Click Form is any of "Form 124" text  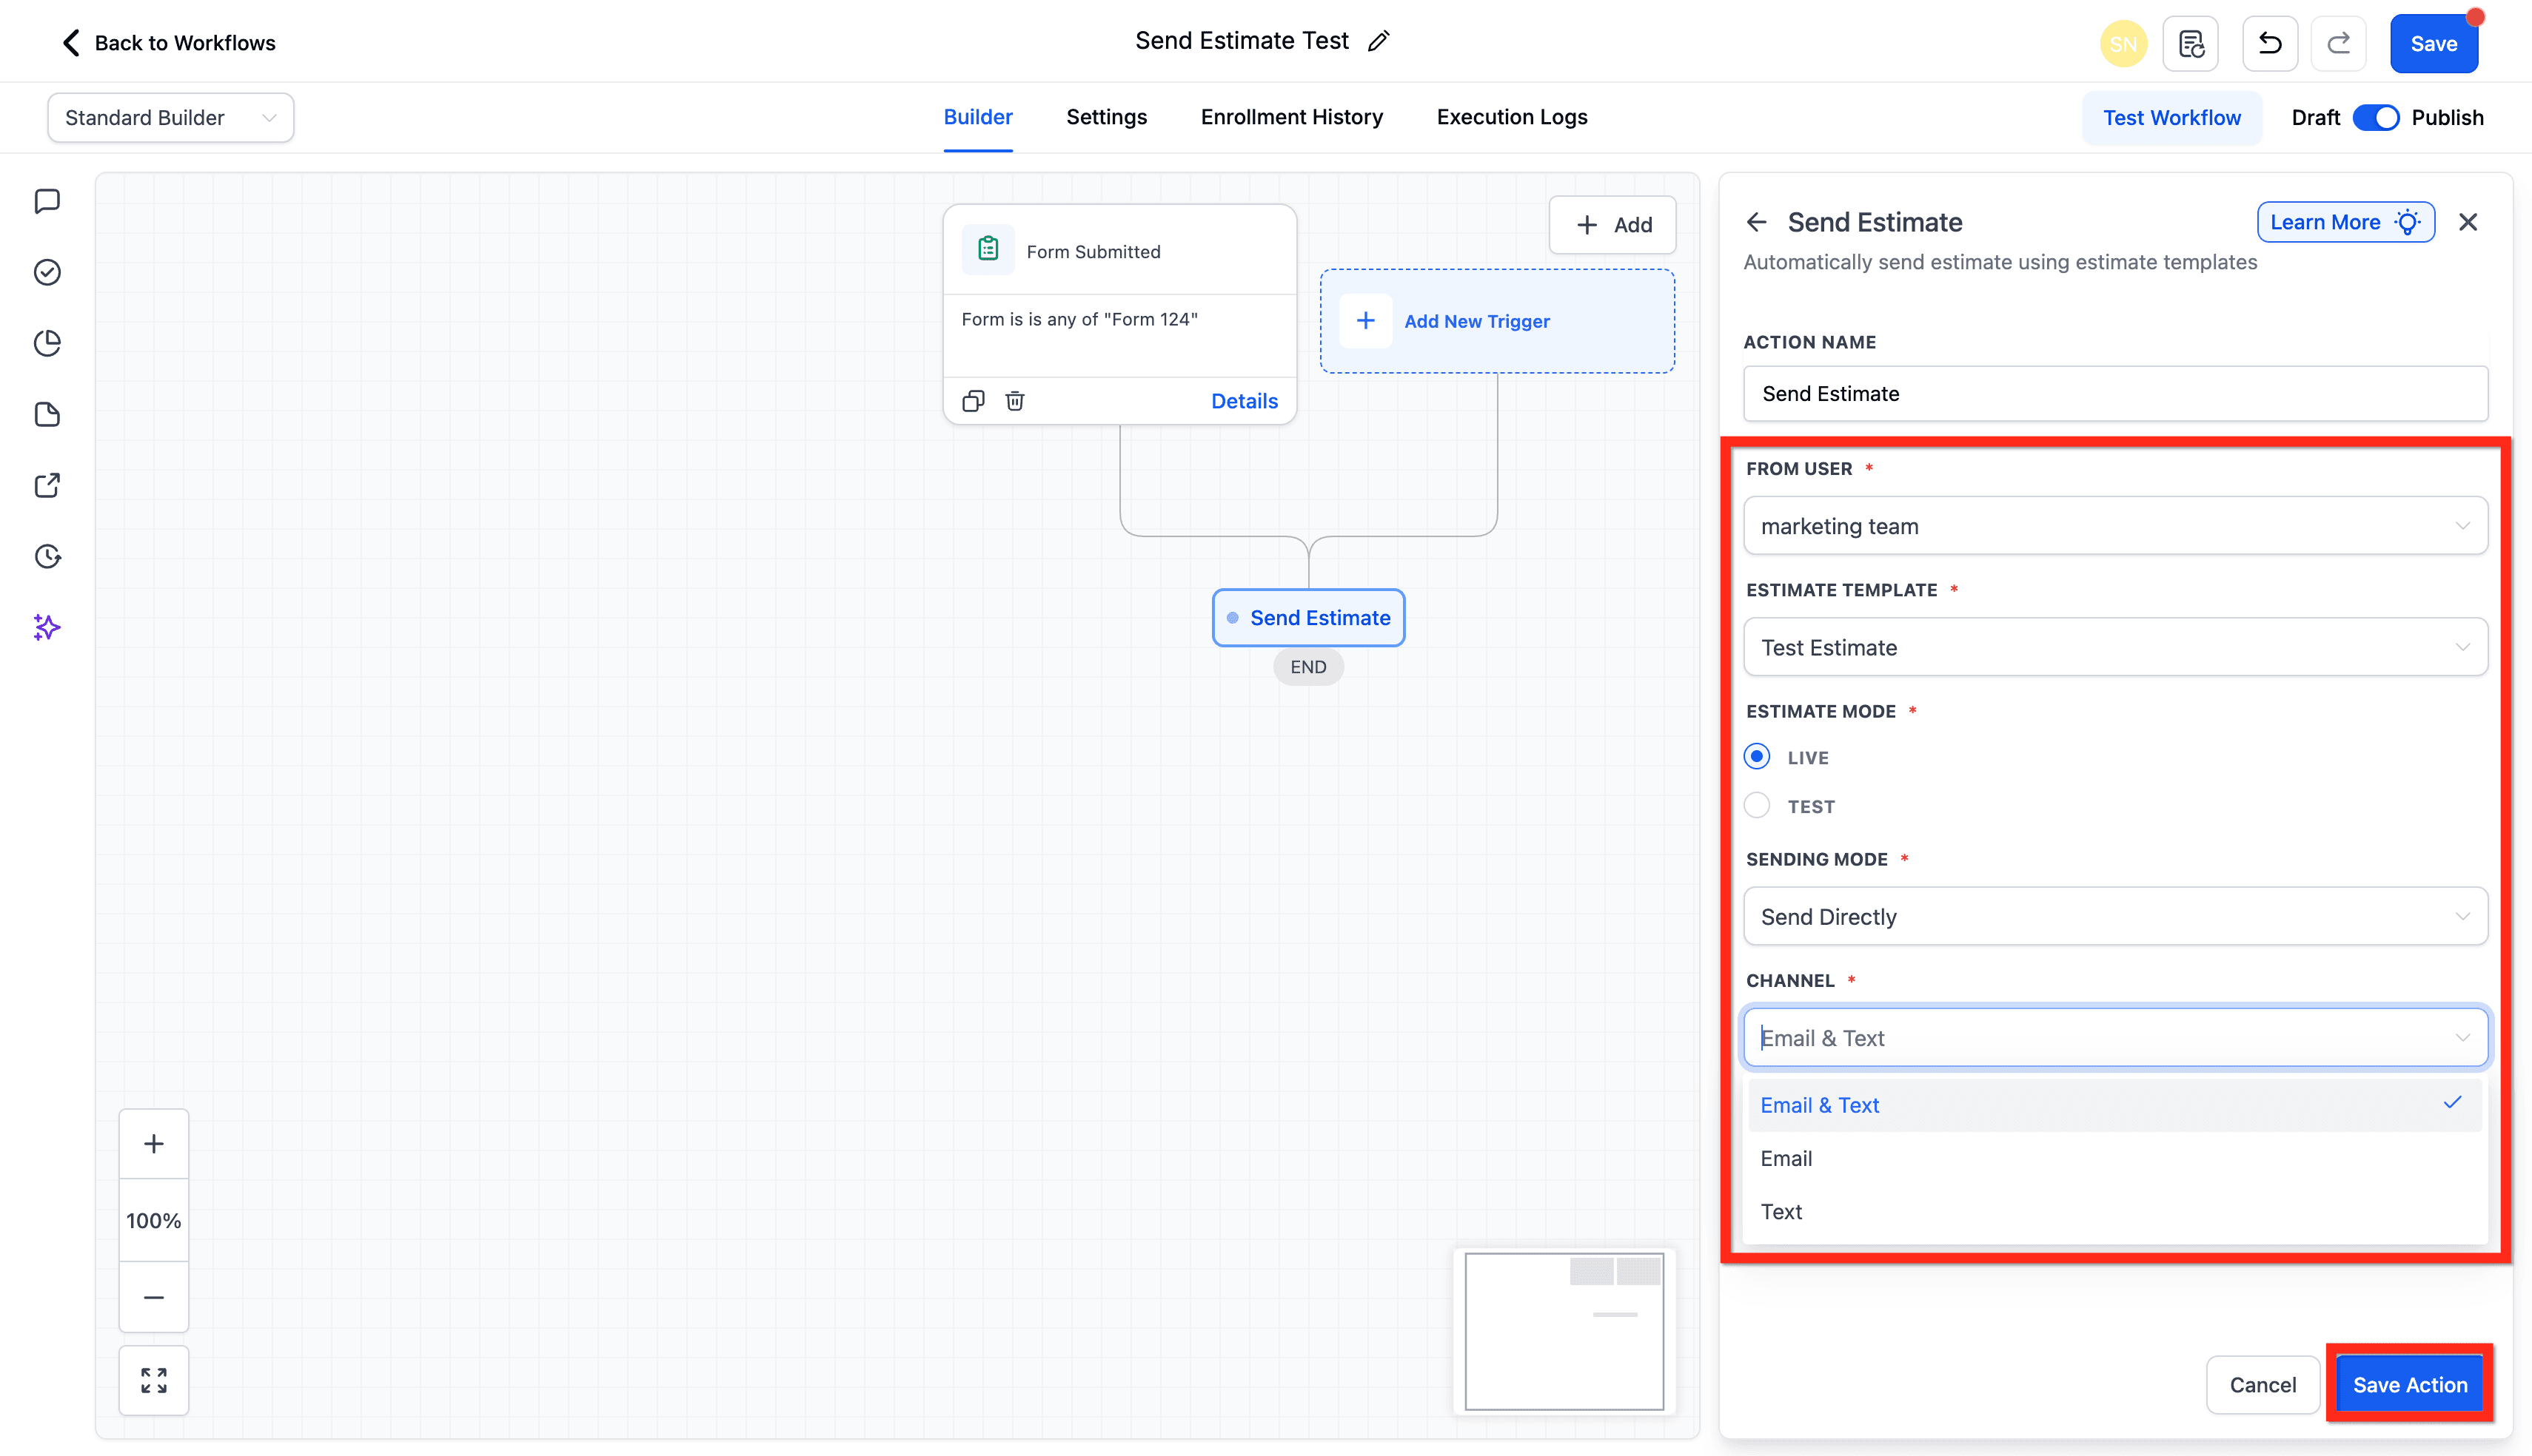click(1079, 319)
